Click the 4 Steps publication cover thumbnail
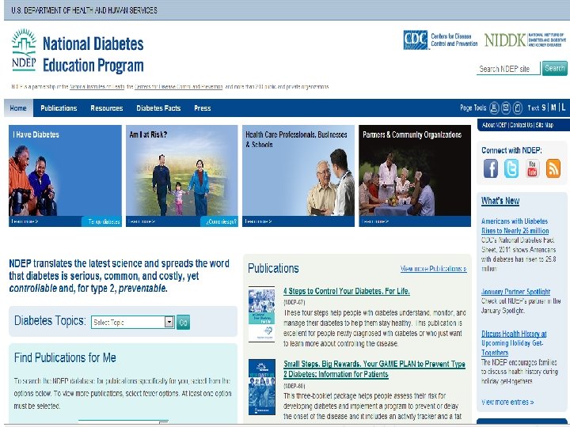 click(x=262, y=314)
